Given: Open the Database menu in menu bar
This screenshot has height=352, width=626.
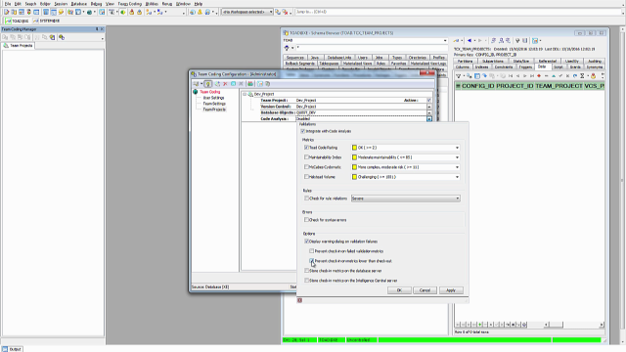Looking at the screenshot, I should coord(78,4).
